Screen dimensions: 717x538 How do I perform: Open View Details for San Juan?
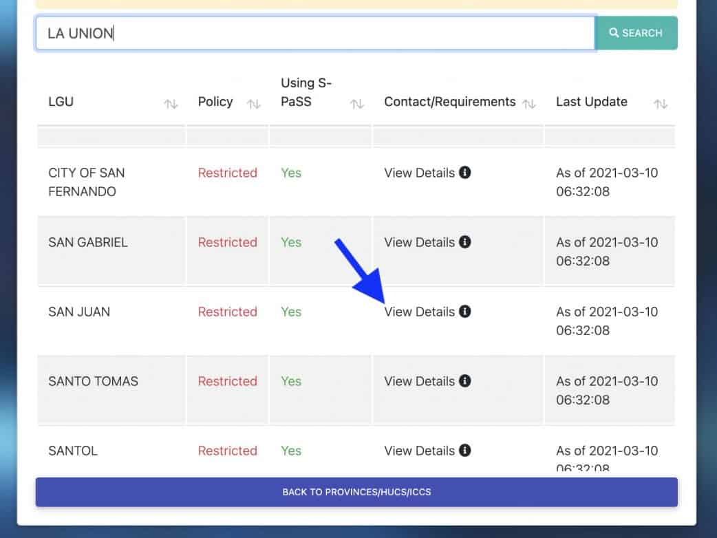pos(419,312)
